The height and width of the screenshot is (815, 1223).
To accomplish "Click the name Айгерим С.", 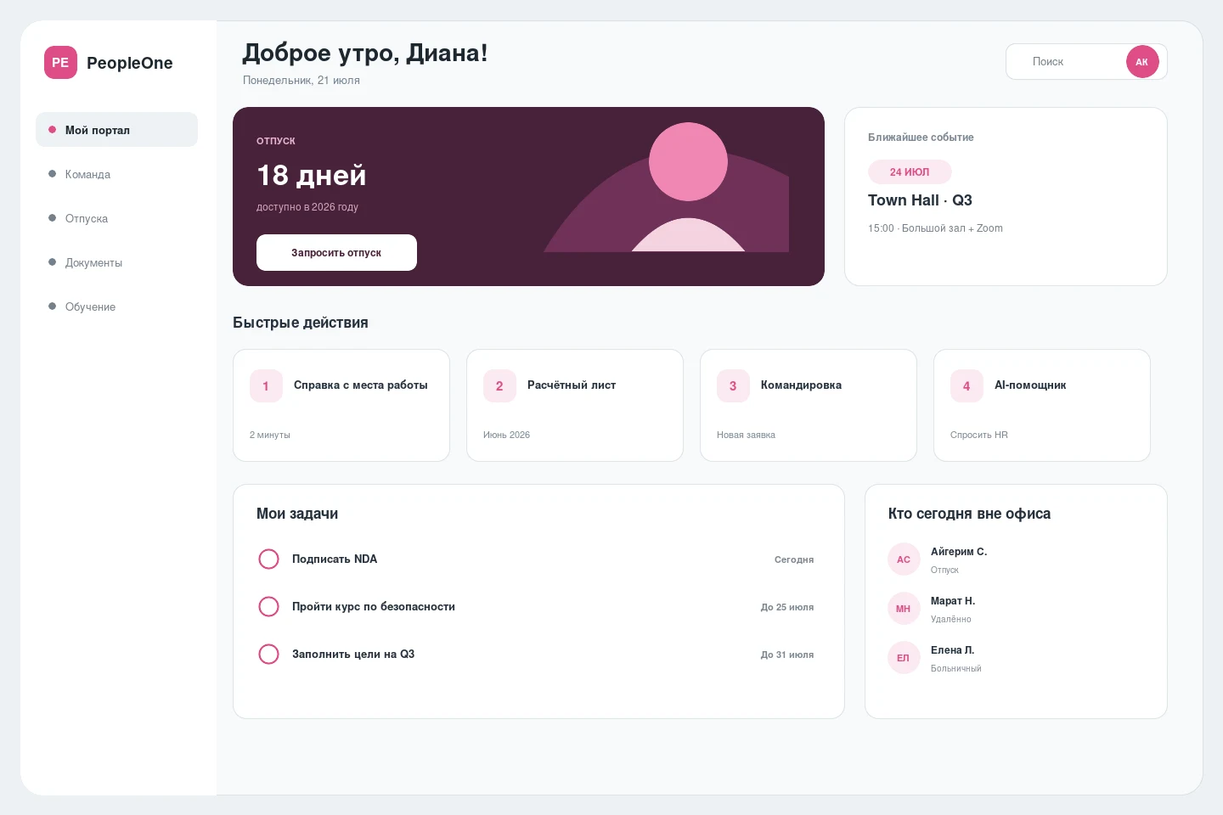I will (x=959, y=552).
